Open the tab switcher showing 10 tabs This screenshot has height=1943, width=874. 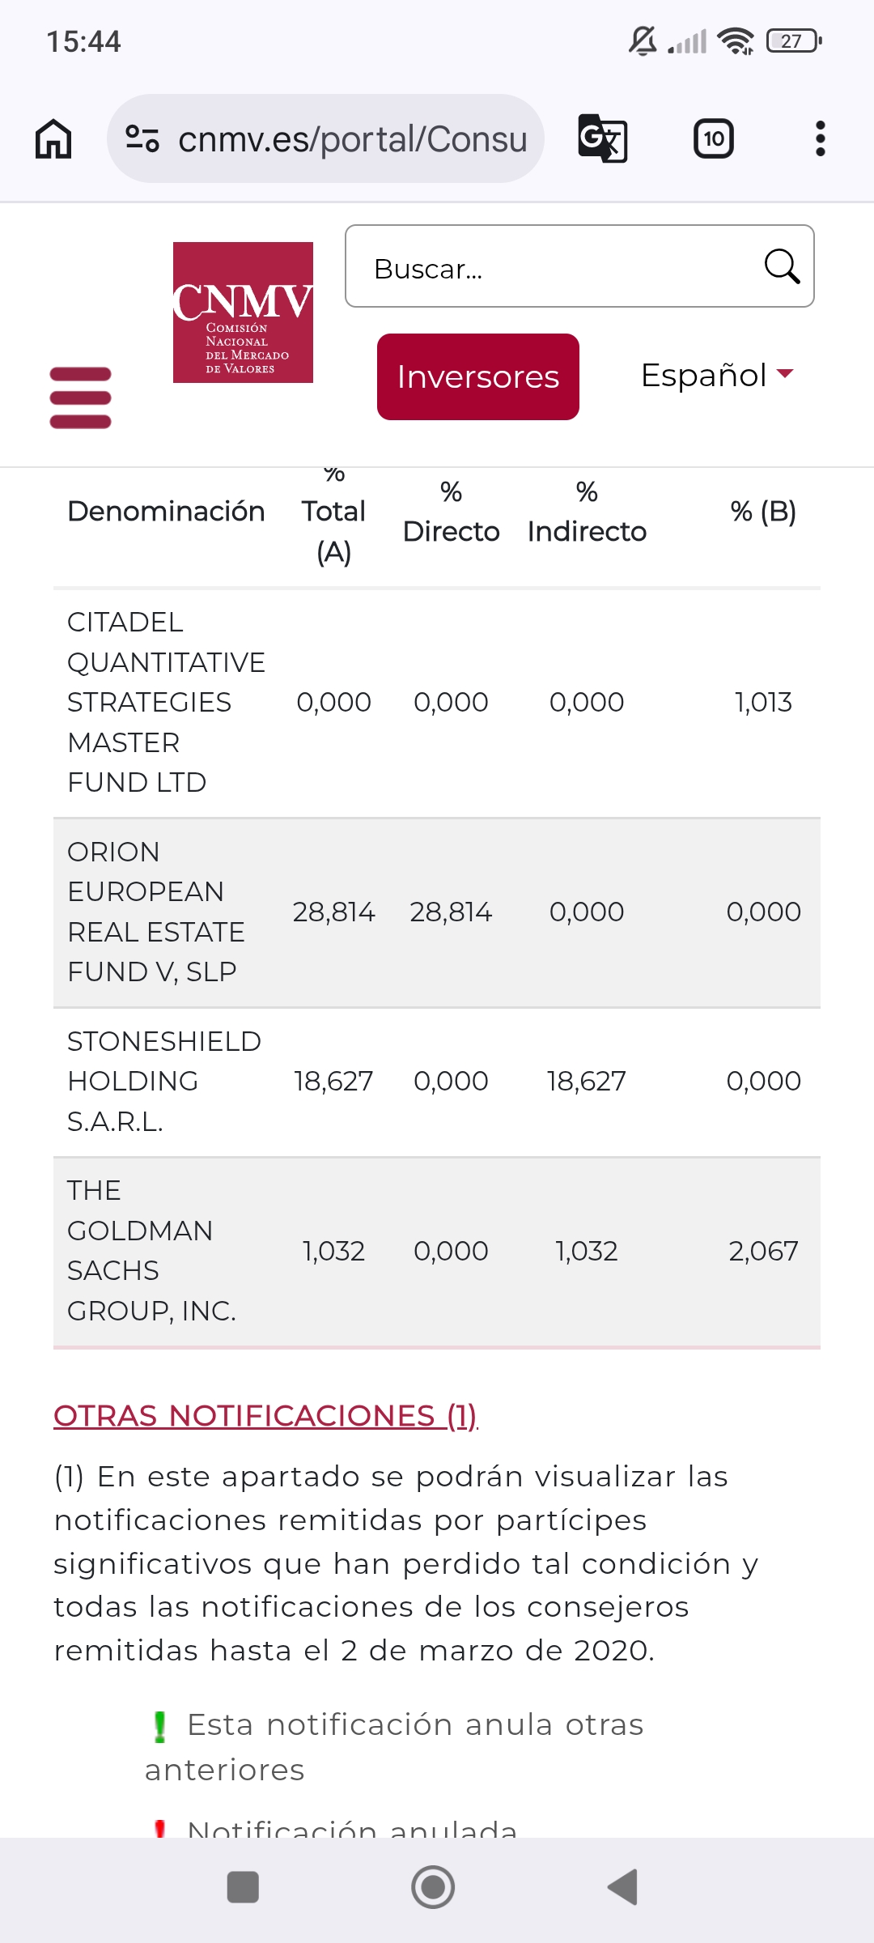(713, 138)
